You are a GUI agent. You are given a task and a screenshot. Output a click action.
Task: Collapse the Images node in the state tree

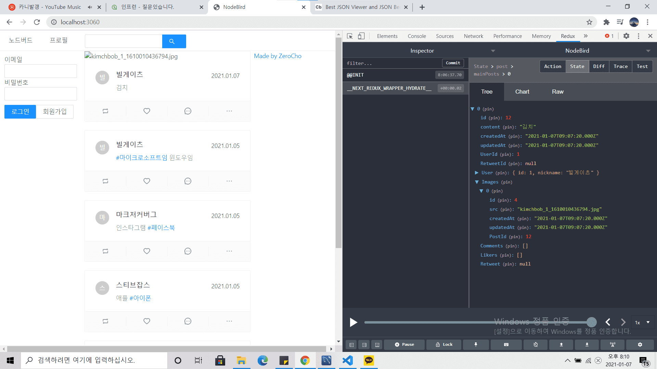click(x=477, y=182)
